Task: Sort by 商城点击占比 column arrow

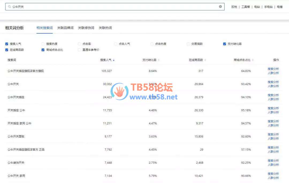Action: pyautogui.click(x=253, y=60)
